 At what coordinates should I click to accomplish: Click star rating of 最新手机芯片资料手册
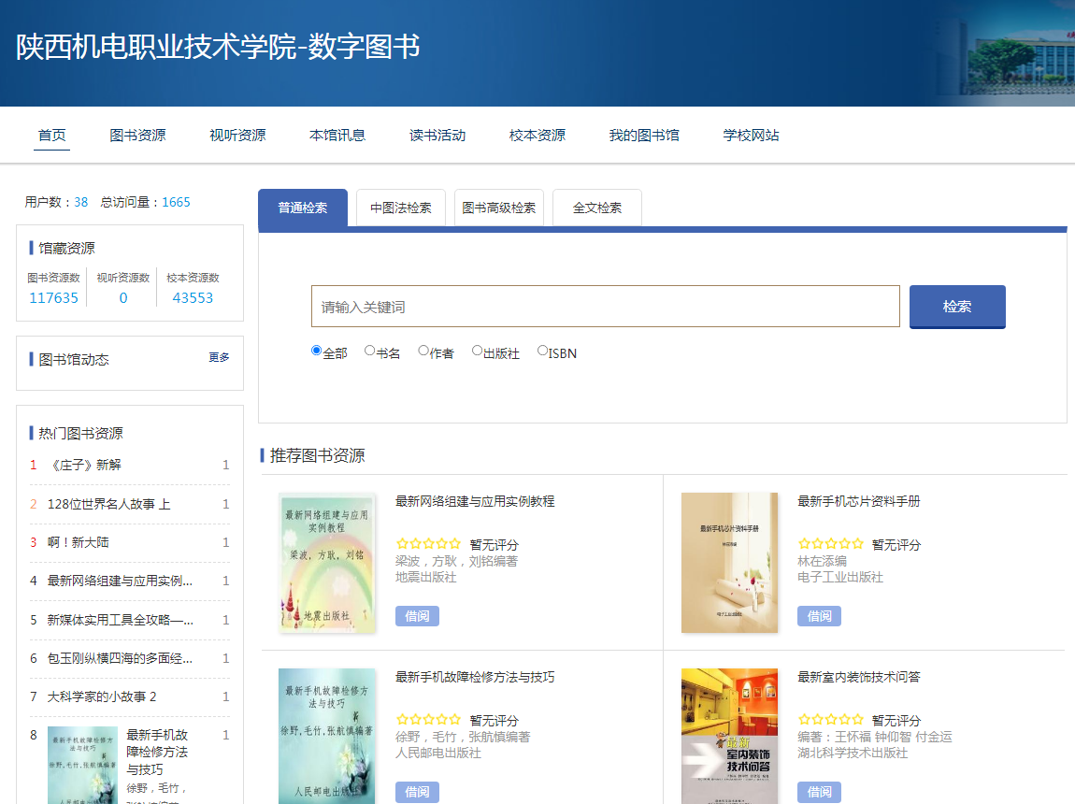[x=831, y=544]
